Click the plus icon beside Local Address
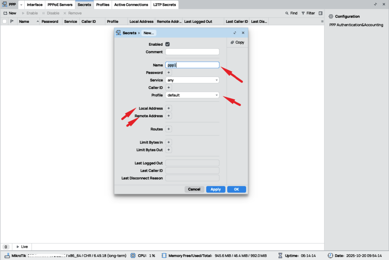The image size is (389, 260). click(x=169, y=108)
